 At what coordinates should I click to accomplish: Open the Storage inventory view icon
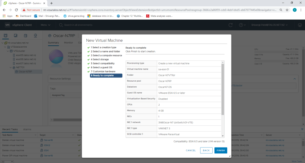pyautogui.click(x=25, y=36)
